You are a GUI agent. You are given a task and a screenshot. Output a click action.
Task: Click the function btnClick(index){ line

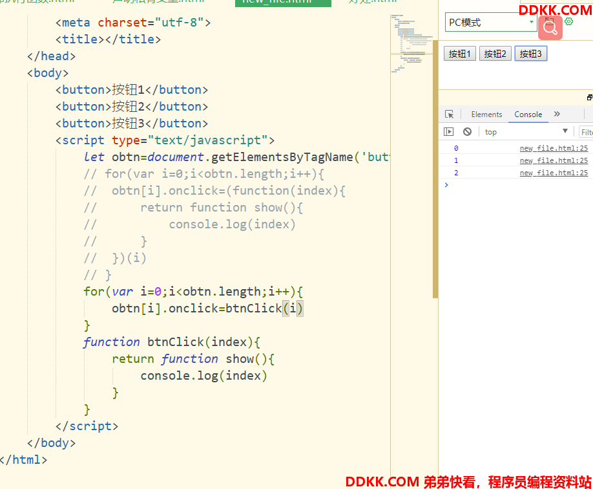point(172,342)
